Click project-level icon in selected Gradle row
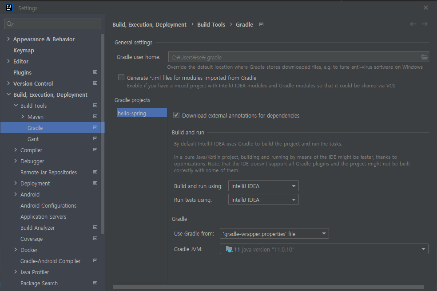Viewport: 437px width, 291px height. pyautogui.click(x=95, y=128)
